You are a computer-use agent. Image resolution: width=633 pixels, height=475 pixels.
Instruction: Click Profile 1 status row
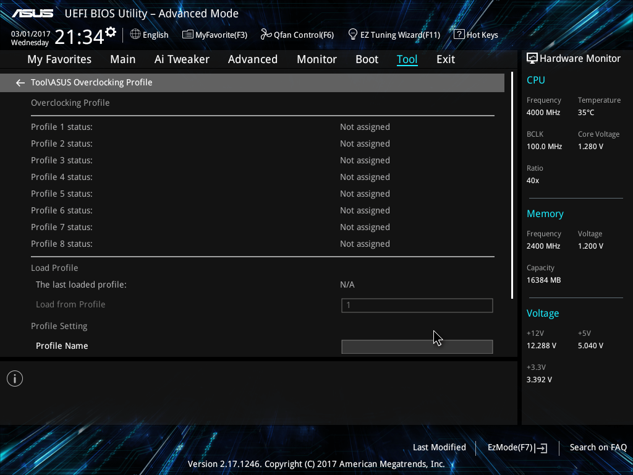pyautogui.click(x=262, y=127)
